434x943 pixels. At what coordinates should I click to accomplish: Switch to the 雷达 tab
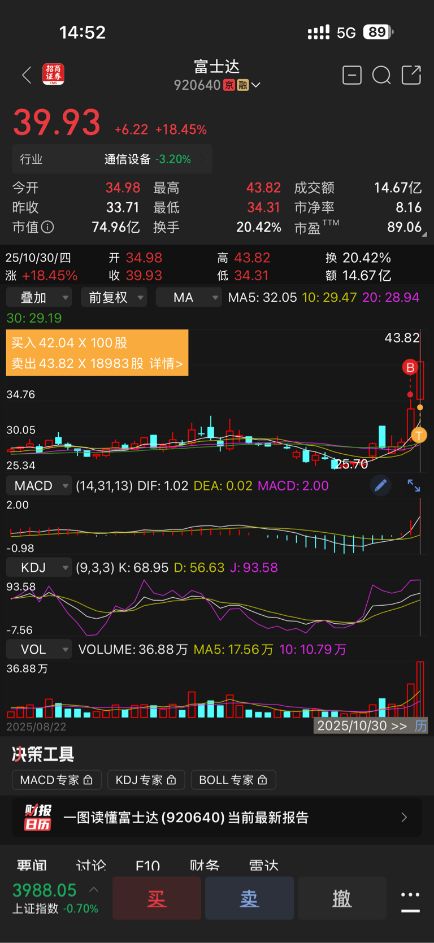264,866
